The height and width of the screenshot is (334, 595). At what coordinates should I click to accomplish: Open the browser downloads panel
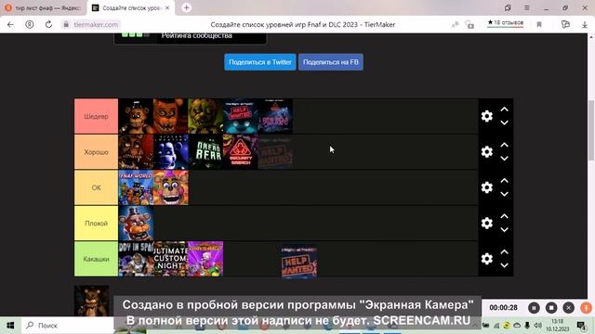[x=585, y=25]
